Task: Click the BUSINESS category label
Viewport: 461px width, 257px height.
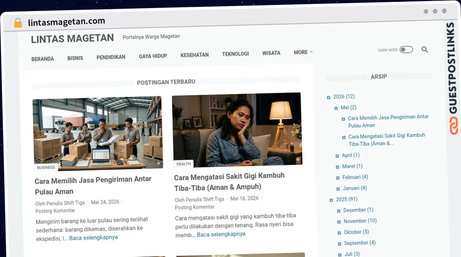Action: pyautogui.click(x=46, y=167)
